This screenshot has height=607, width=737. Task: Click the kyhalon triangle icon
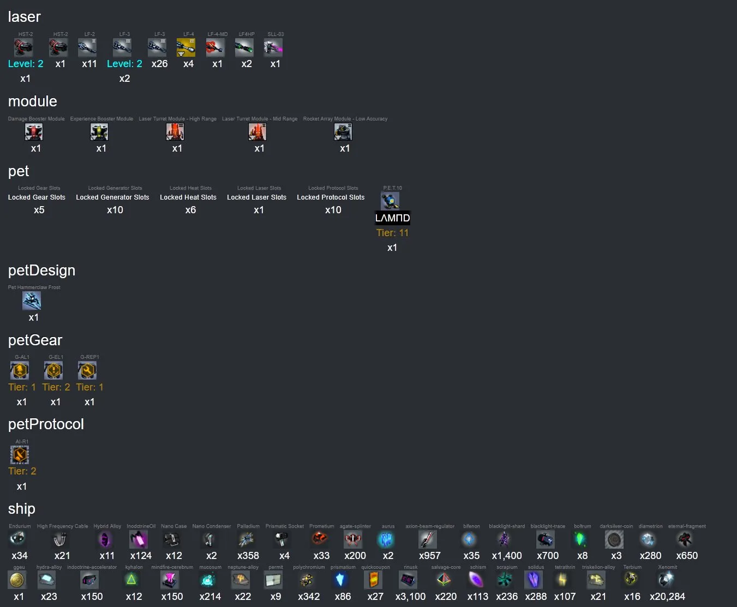[x=131, y=580]
